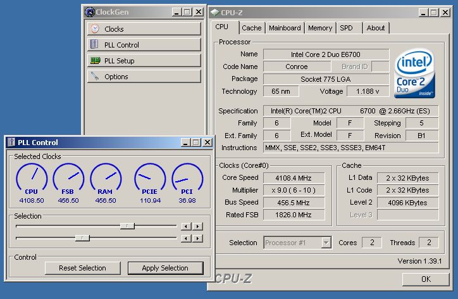The height and width of the screenshot is (299, 458).
Task: Click the clock icon beside Clocks
Action: click(x=95, y=29)
